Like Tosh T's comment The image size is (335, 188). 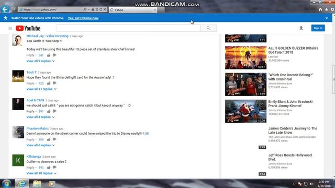49,83
